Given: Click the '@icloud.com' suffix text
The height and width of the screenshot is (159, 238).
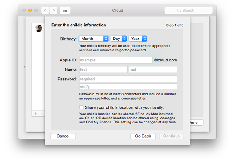Looking at the screenshot, I should click(x=165, y=60).
